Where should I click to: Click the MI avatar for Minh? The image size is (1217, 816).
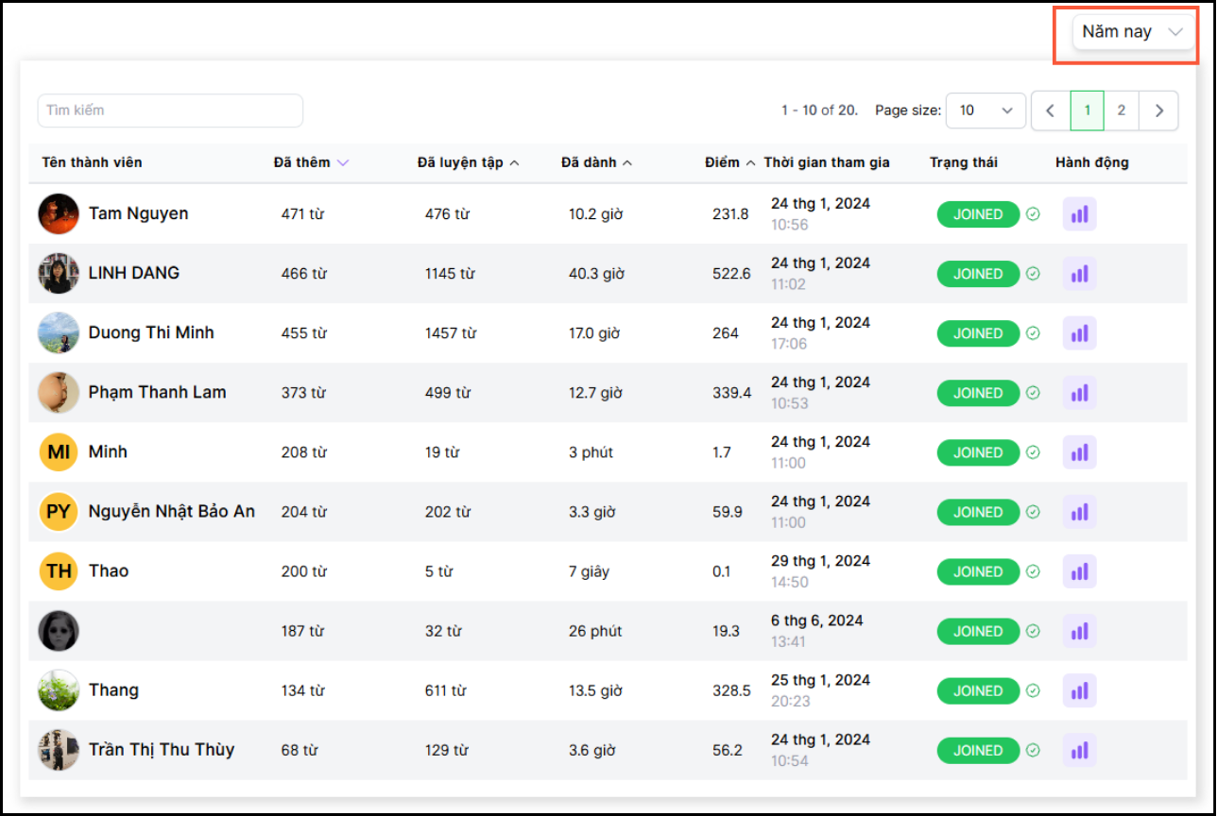coord(59,451)
